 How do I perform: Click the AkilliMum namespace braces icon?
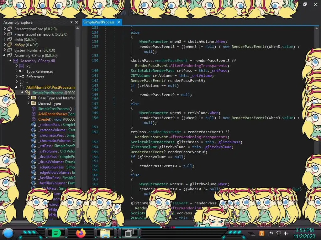[x=22, y=87]
